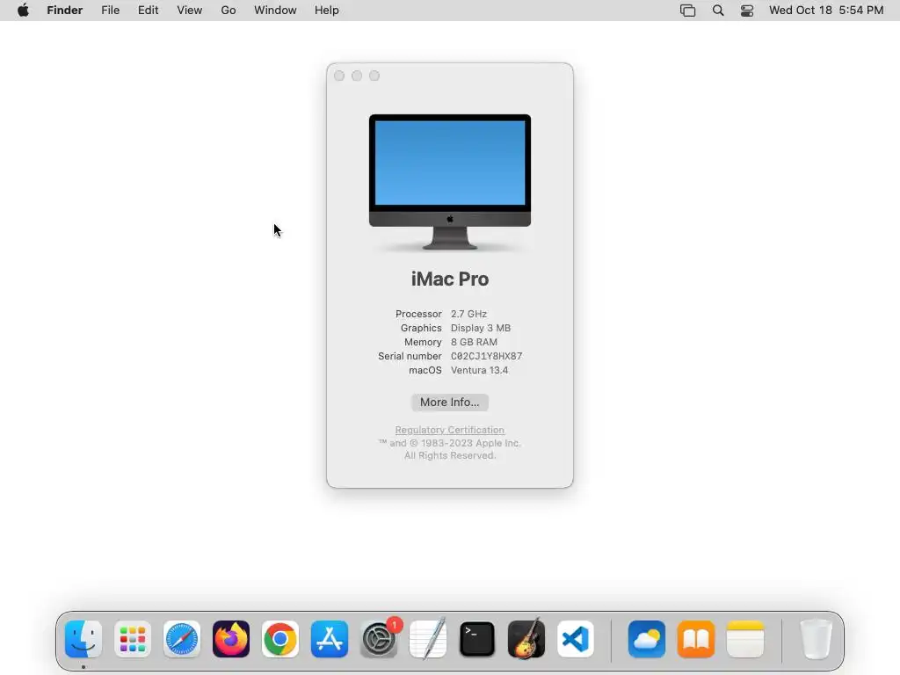
Task: Open the Trash from the Dock
Action: coord(816,639)
